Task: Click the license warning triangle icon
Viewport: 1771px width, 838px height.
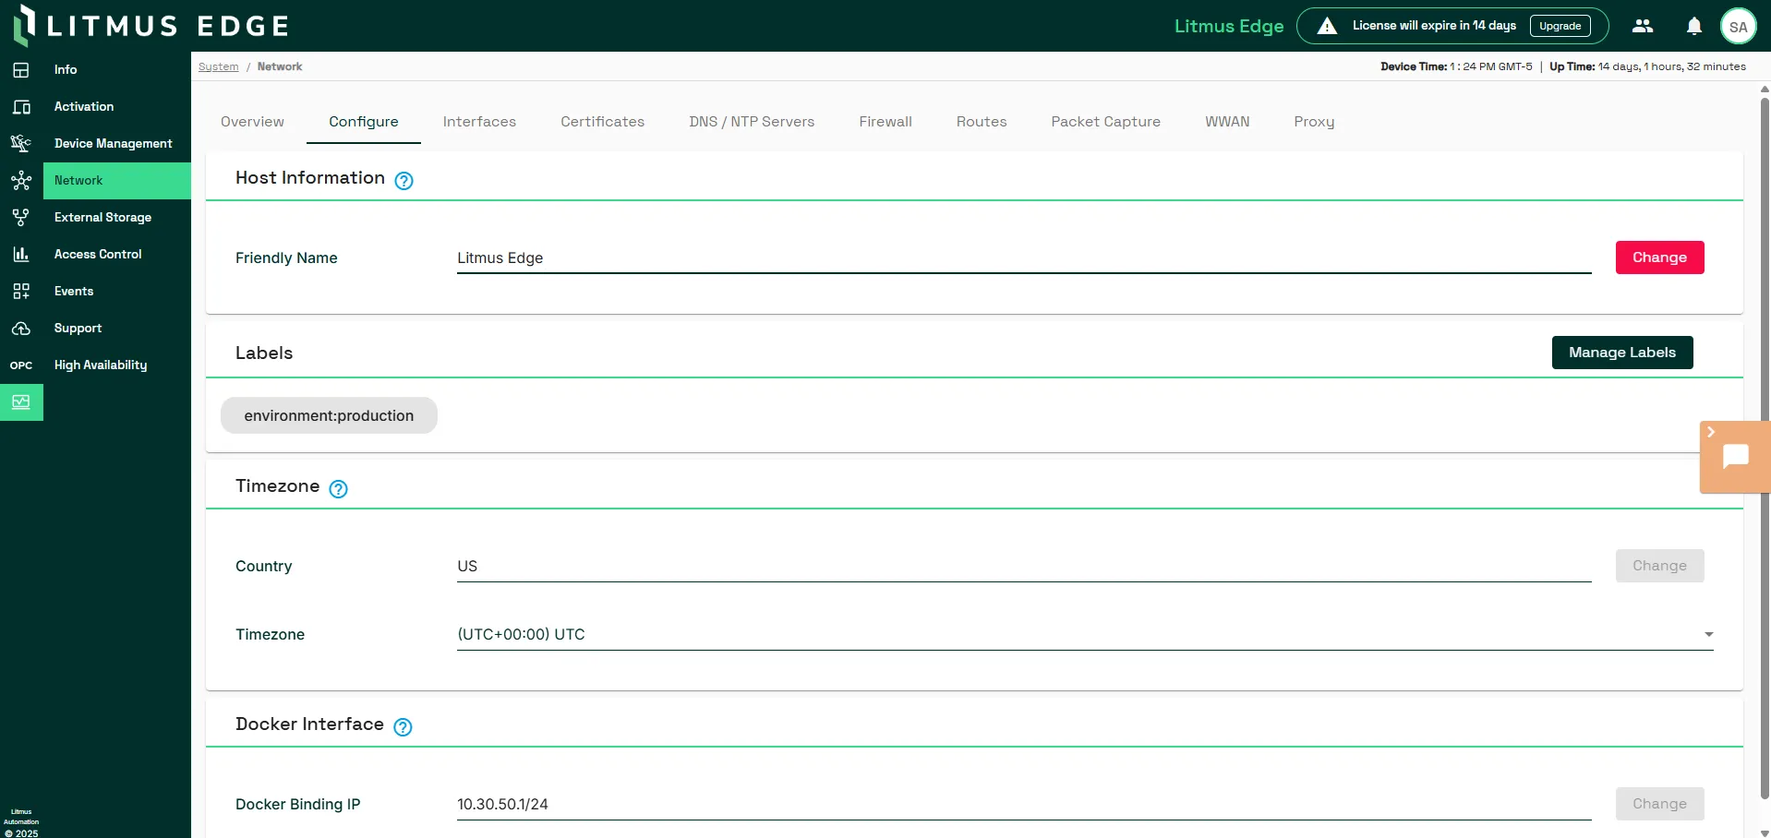Action: 1327,26
